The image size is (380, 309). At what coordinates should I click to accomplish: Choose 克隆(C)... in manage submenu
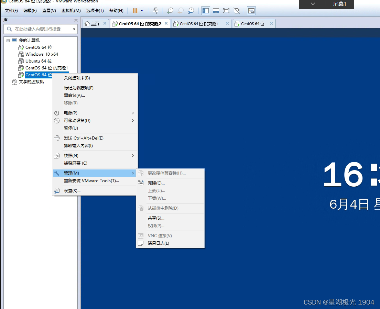tap(170, 183)
